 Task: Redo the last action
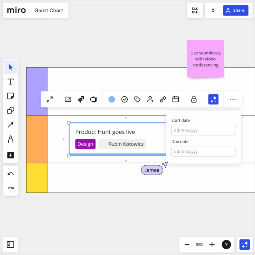[11, 188]
